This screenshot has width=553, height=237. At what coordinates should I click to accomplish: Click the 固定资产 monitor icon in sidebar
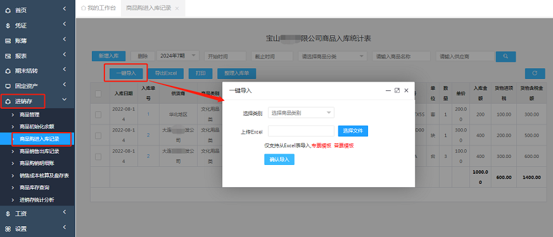[8, 86]
